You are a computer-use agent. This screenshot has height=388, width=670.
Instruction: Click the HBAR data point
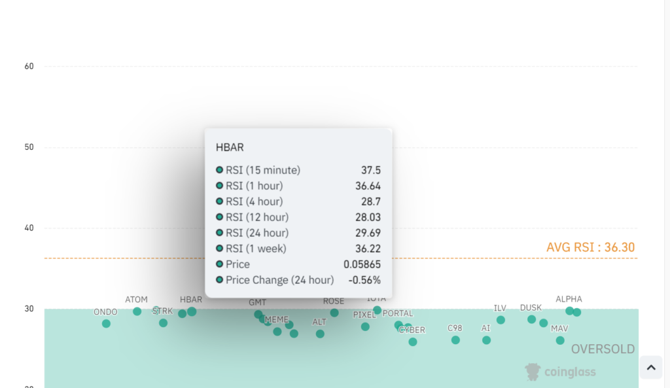click(192, 311)
